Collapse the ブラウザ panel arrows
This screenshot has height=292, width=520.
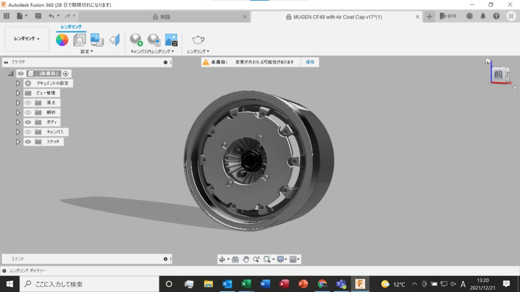coord(6,62)
